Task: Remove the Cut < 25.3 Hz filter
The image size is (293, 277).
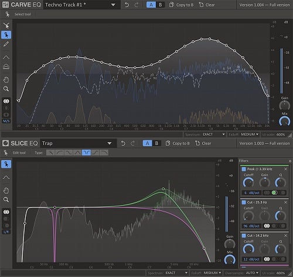Action: pyautogui.click(x=285, y=202)
